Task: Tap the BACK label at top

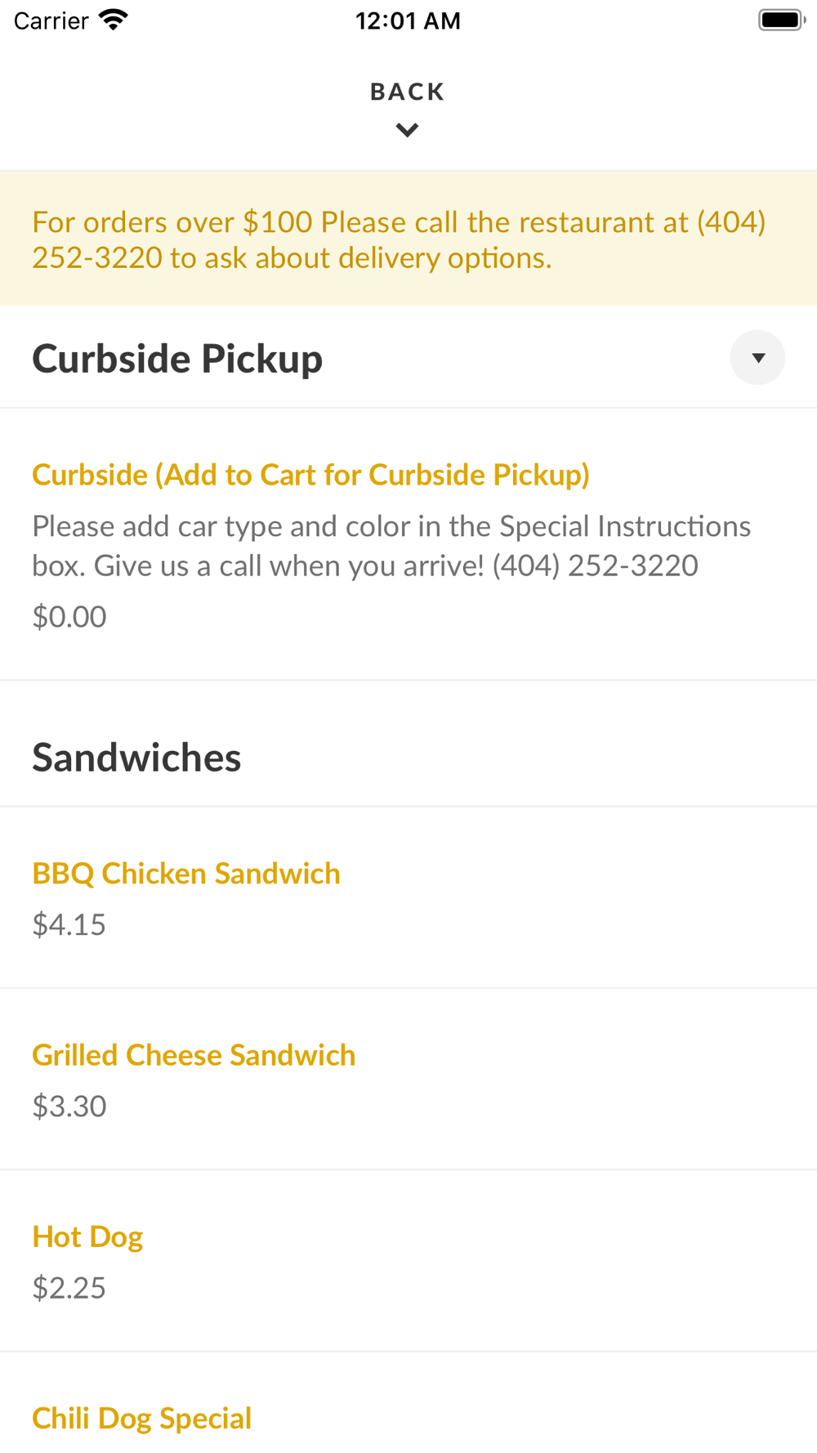Action: coord(407,92)
